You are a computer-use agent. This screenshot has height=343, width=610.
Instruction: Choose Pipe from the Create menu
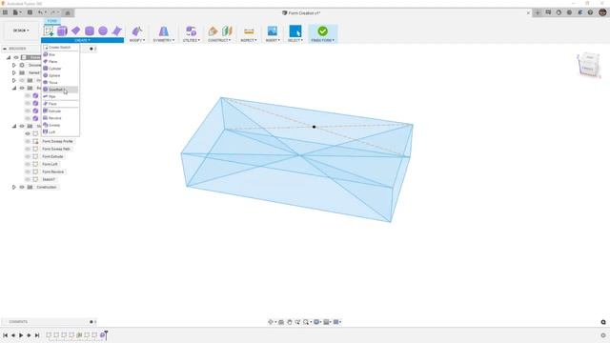tap(60, 96)
